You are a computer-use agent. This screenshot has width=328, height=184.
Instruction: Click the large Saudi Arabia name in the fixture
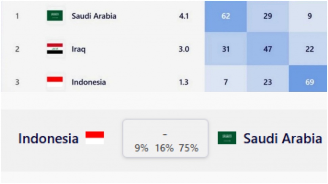pos(282,139)
